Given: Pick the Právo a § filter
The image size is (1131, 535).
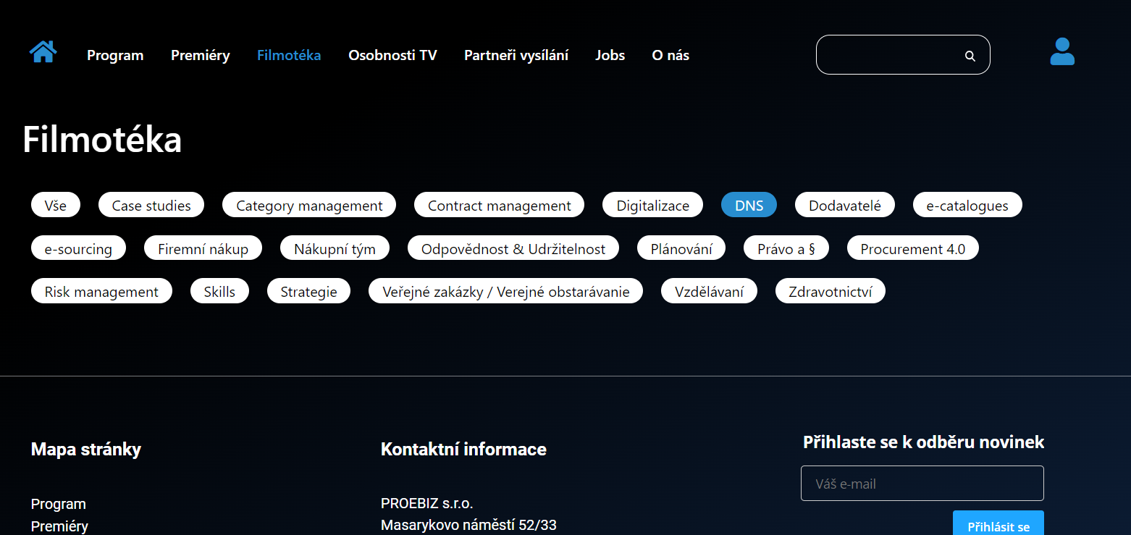Looking at the screenshot, I should [786, 249].
